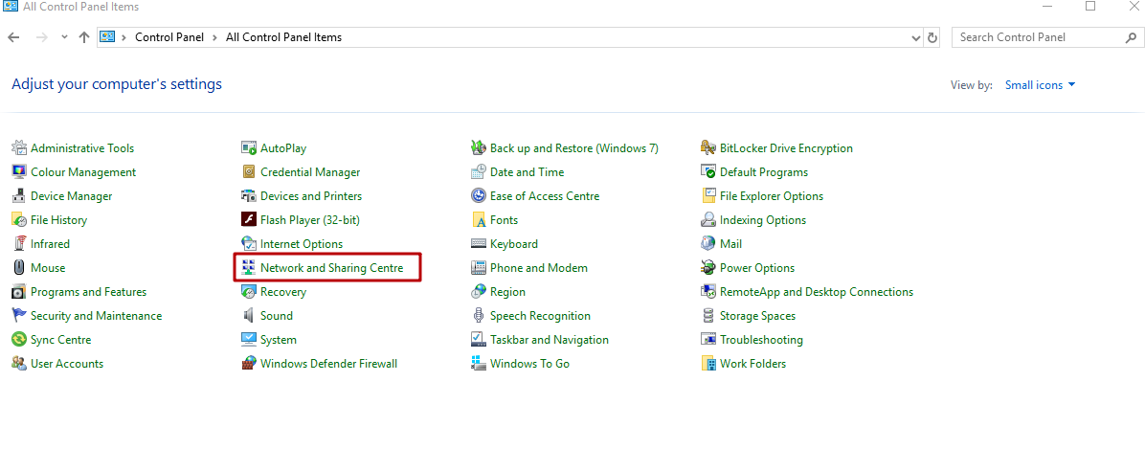Open the Indexing Options icon
1145x449 pixels.
(707, 220)
